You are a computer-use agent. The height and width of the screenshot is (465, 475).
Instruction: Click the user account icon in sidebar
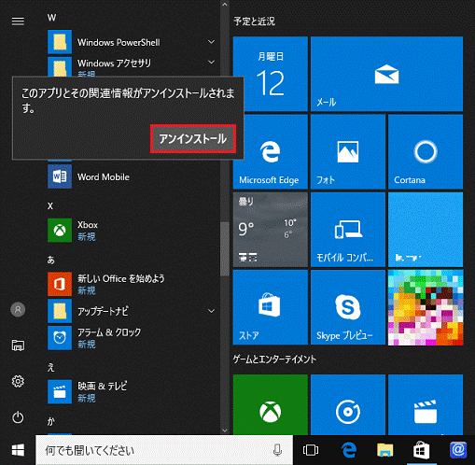(x=18, y=309)
